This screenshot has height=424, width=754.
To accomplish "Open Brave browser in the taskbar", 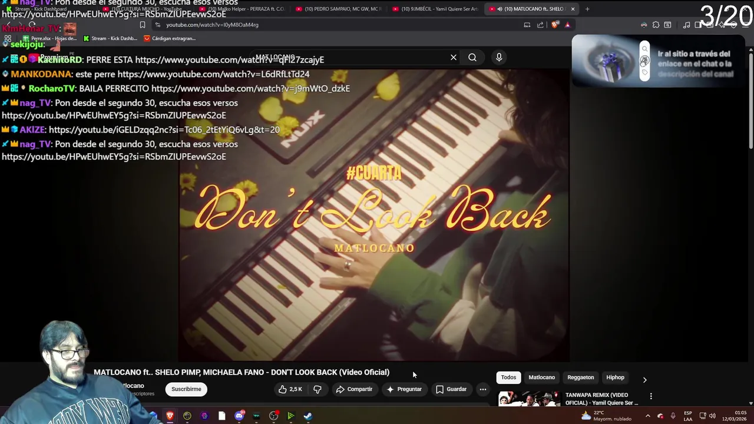I will (x=170, y=416).
